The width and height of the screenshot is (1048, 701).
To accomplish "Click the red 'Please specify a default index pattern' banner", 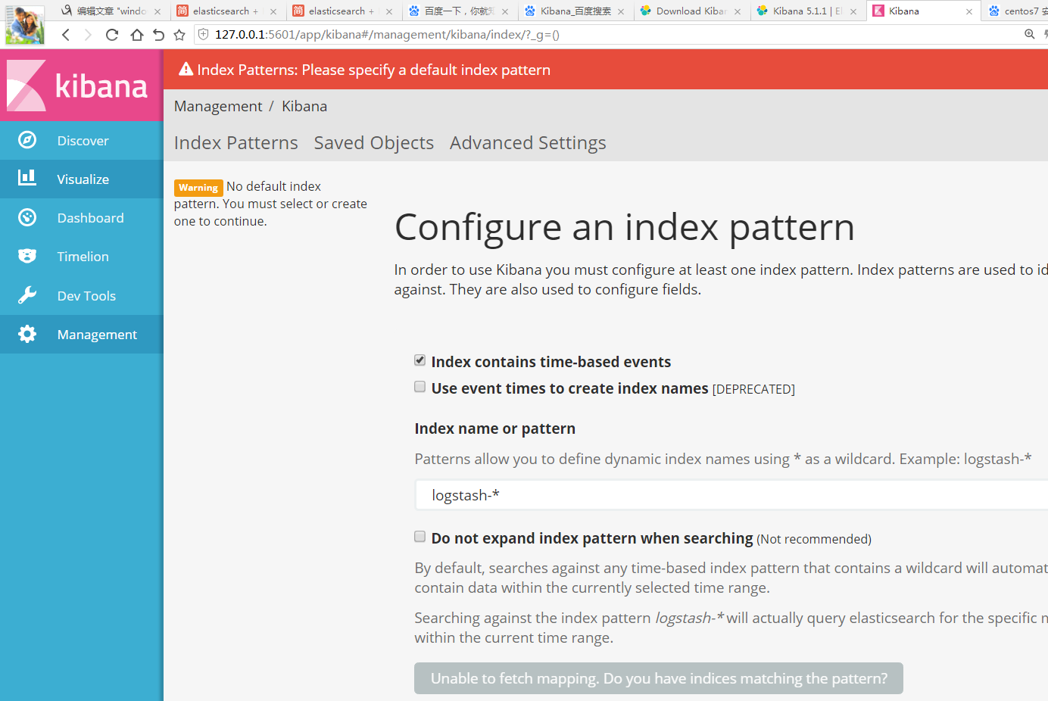I will click(606, 70).
